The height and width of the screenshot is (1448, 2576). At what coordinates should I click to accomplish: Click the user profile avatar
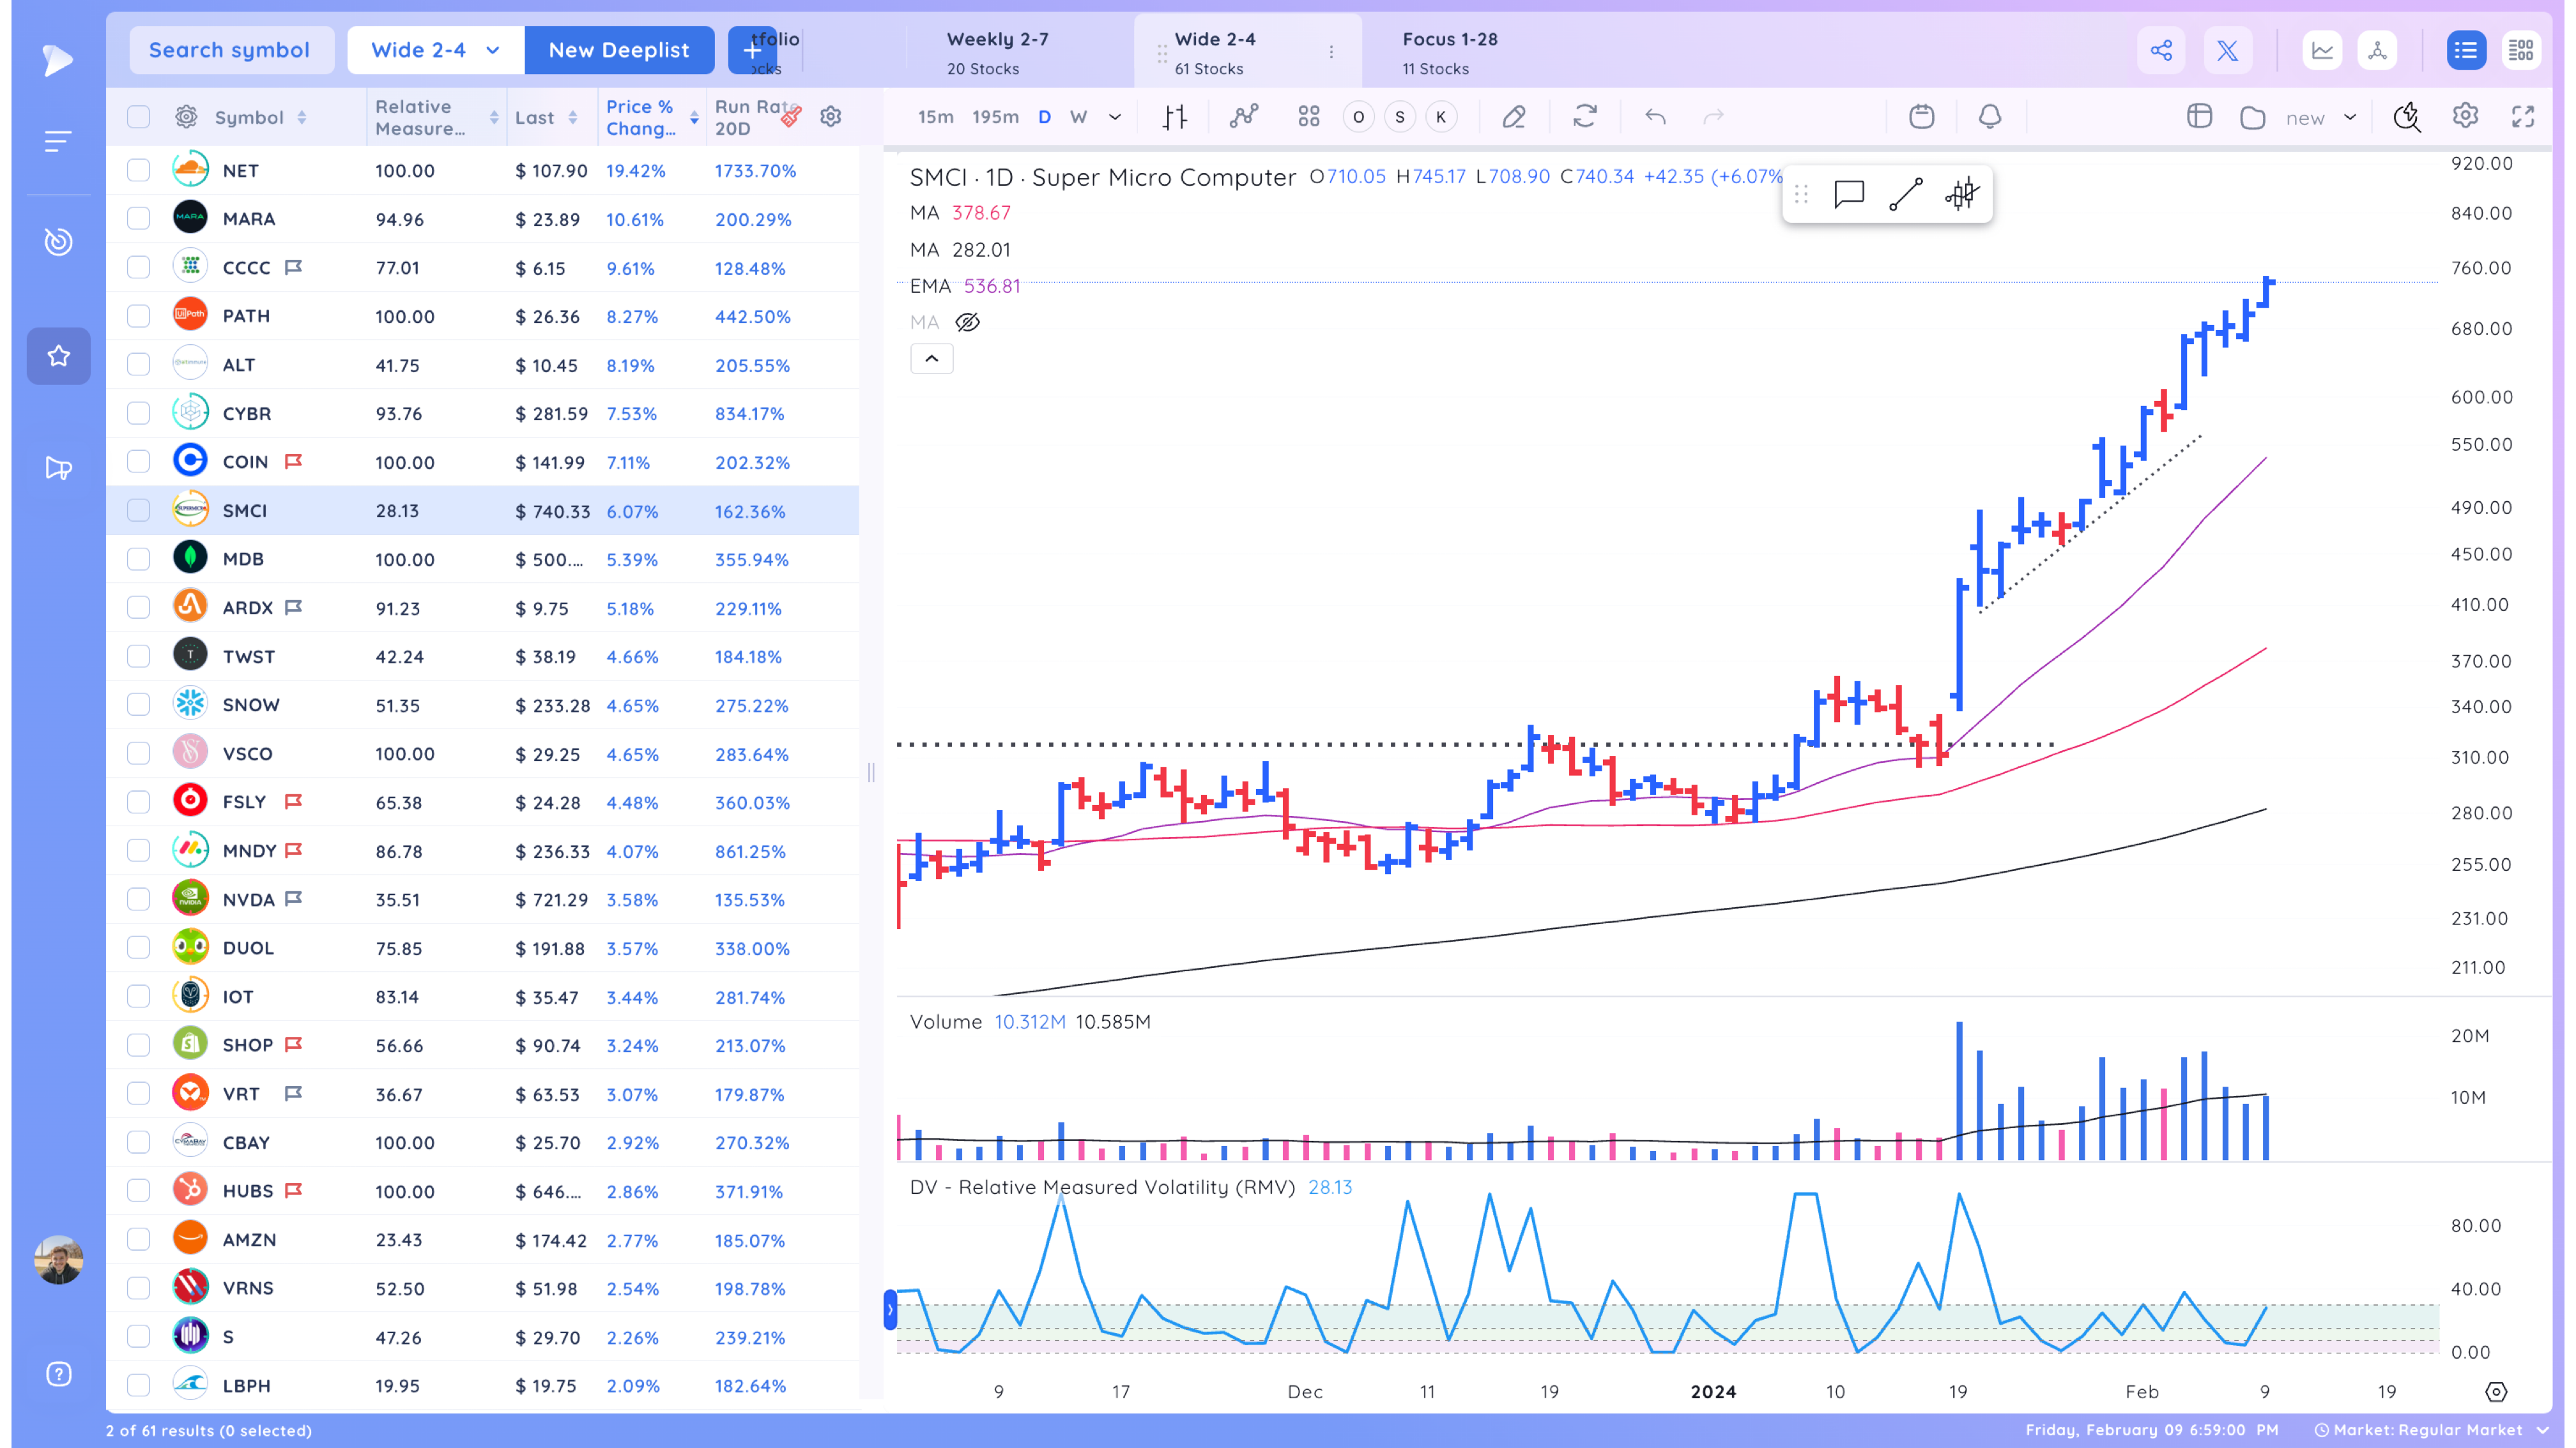tap(58, 1259)
